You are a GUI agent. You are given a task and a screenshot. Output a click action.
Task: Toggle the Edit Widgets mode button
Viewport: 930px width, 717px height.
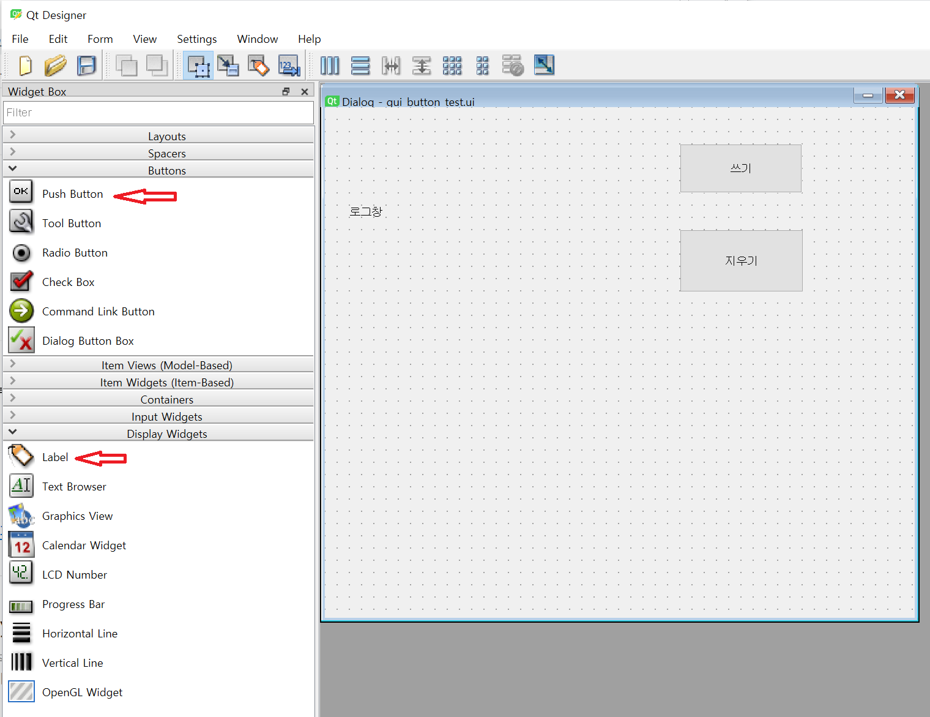[198, 66]
